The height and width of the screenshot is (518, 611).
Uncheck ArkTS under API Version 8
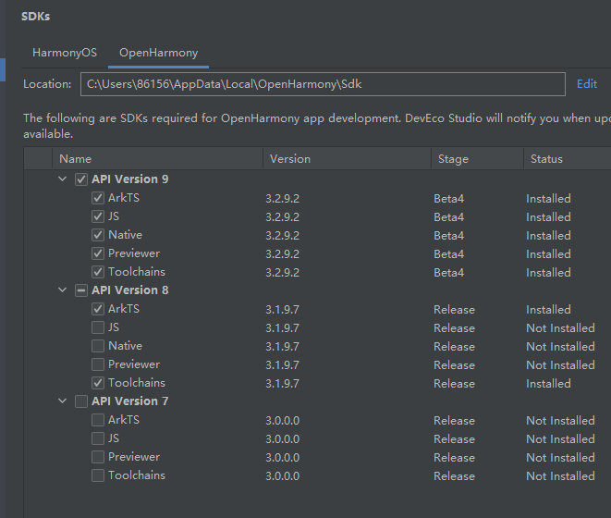coord(98,309)
